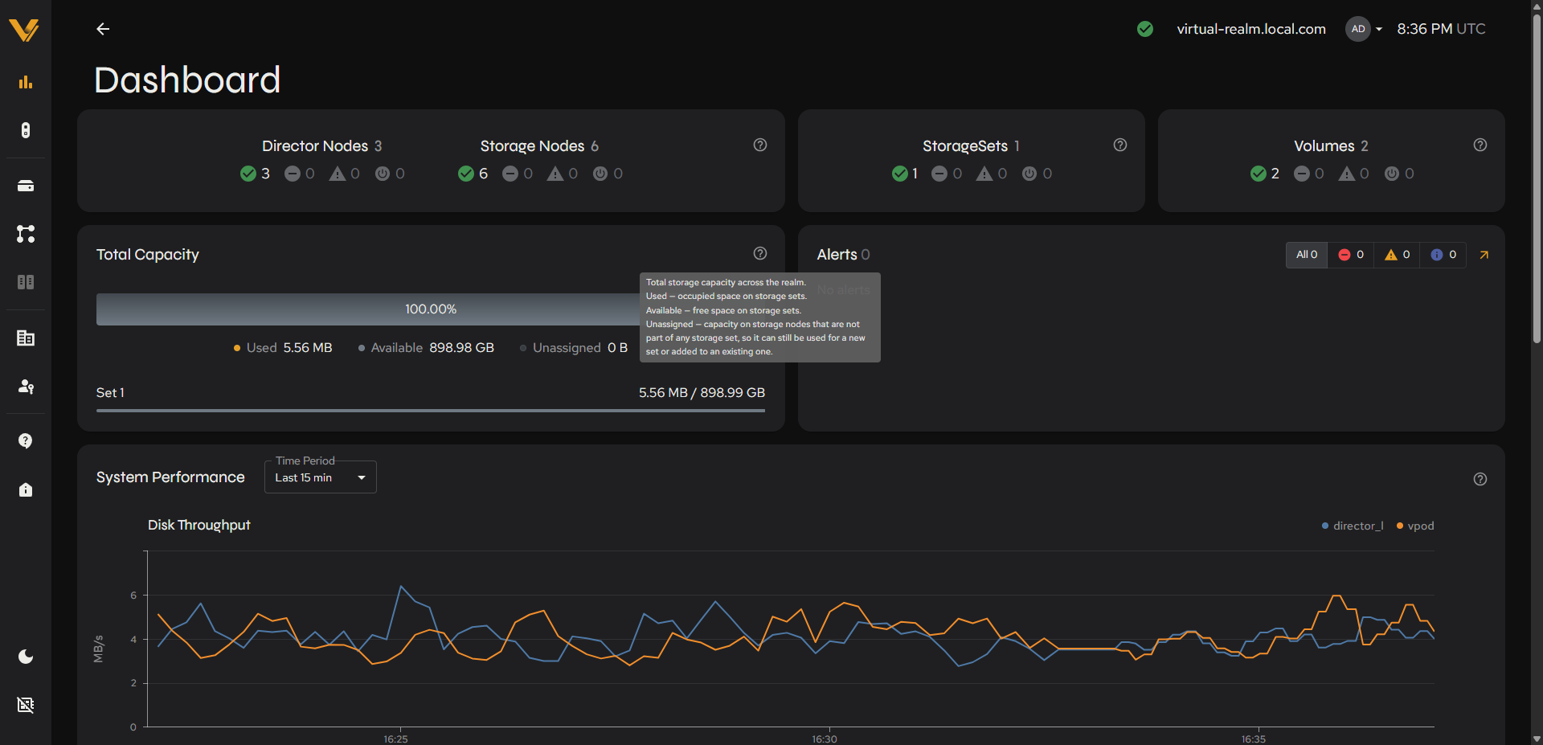Open Time Period Last 15 min dropdown
Image resolution: width=1543 pixels, height=745 pixels.
[x=321, y=477]
